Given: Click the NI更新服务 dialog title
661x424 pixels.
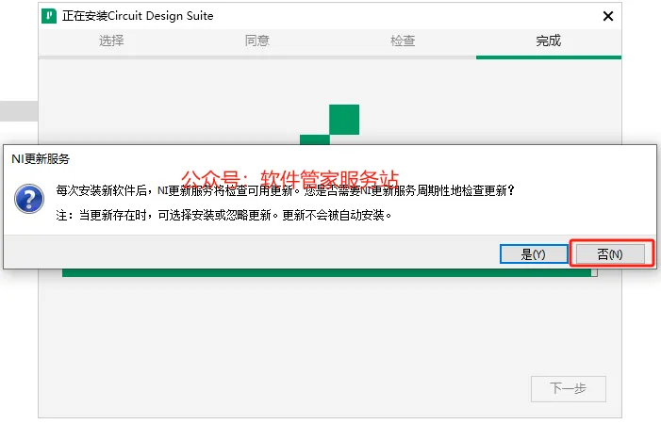Looking at the screenshot, I should [x=41, y=158].
